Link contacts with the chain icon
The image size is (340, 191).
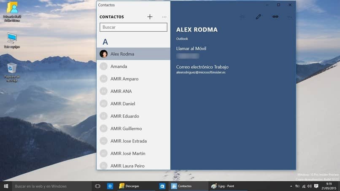pos(275,17)
